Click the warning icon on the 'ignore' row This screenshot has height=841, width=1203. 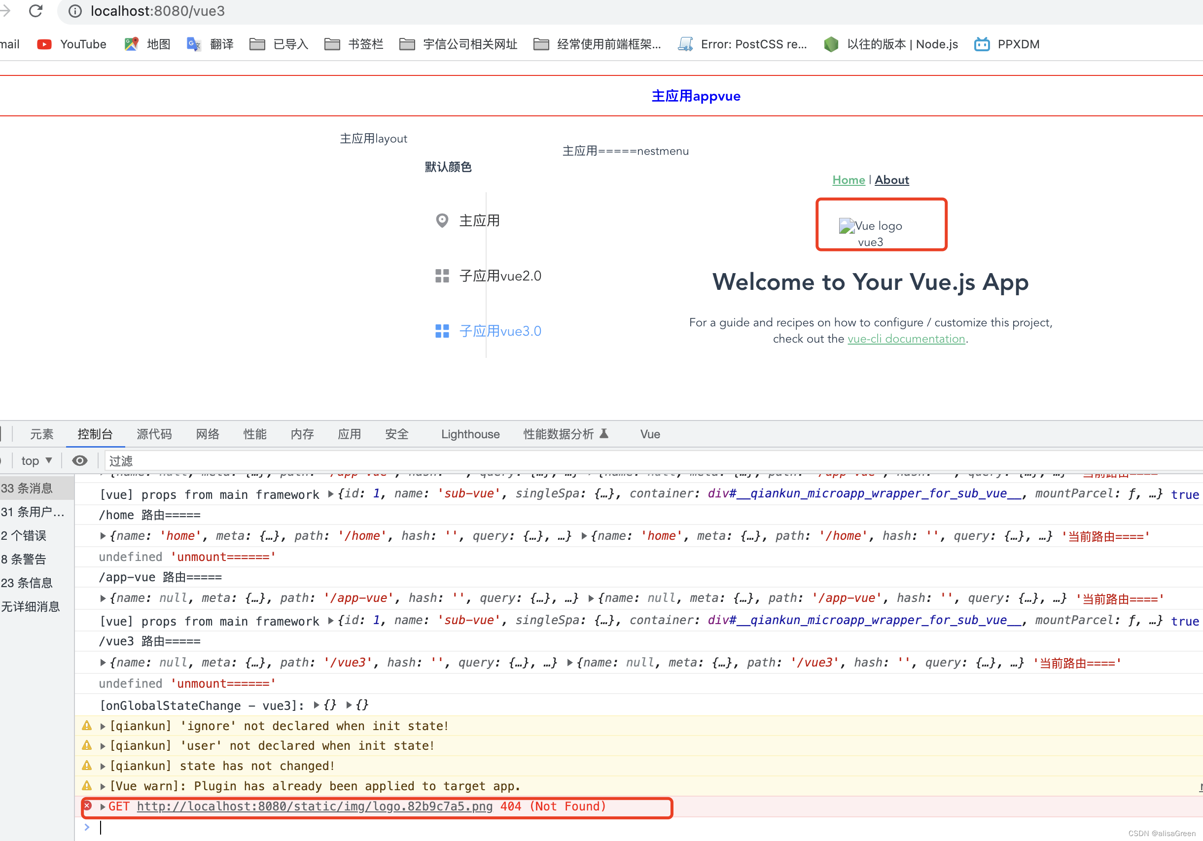click(x=87, y=726)
